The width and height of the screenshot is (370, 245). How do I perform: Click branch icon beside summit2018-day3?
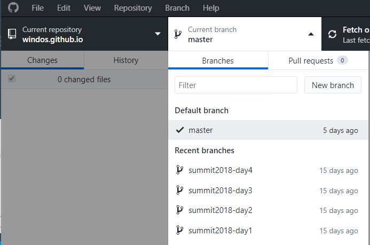179,190
